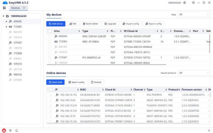Screen dimensions: 213x133
Task: Select device 772008 in the tree
Action: (18, 53)
